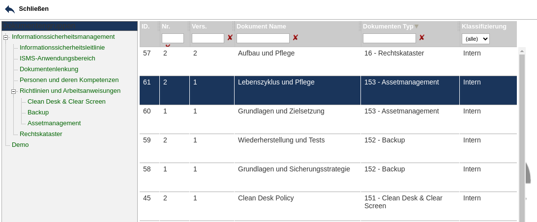
Task: Collapse Richtlinien und Arbeitsanweisungen node
Action: click(x=14, y=91)
